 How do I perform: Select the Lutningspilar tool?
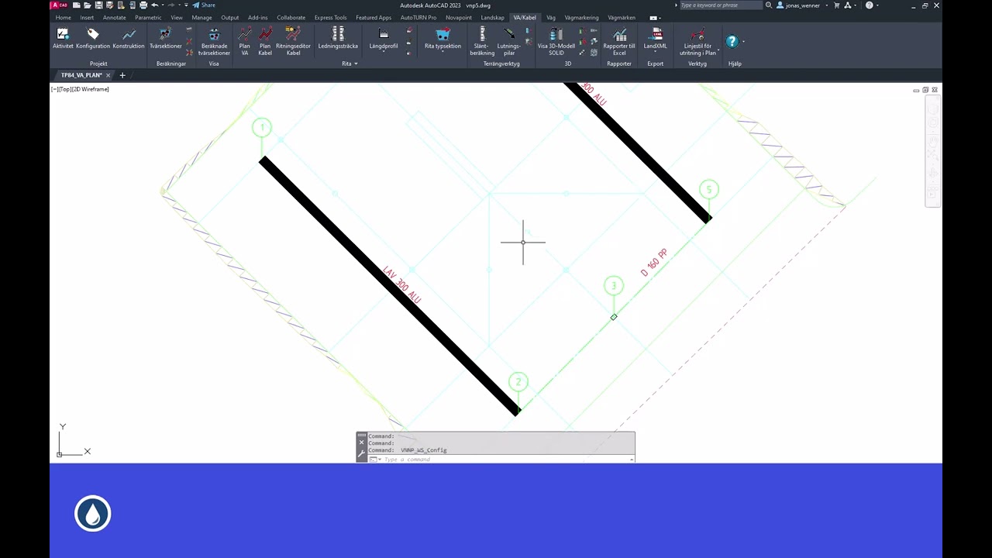[509, 41]
